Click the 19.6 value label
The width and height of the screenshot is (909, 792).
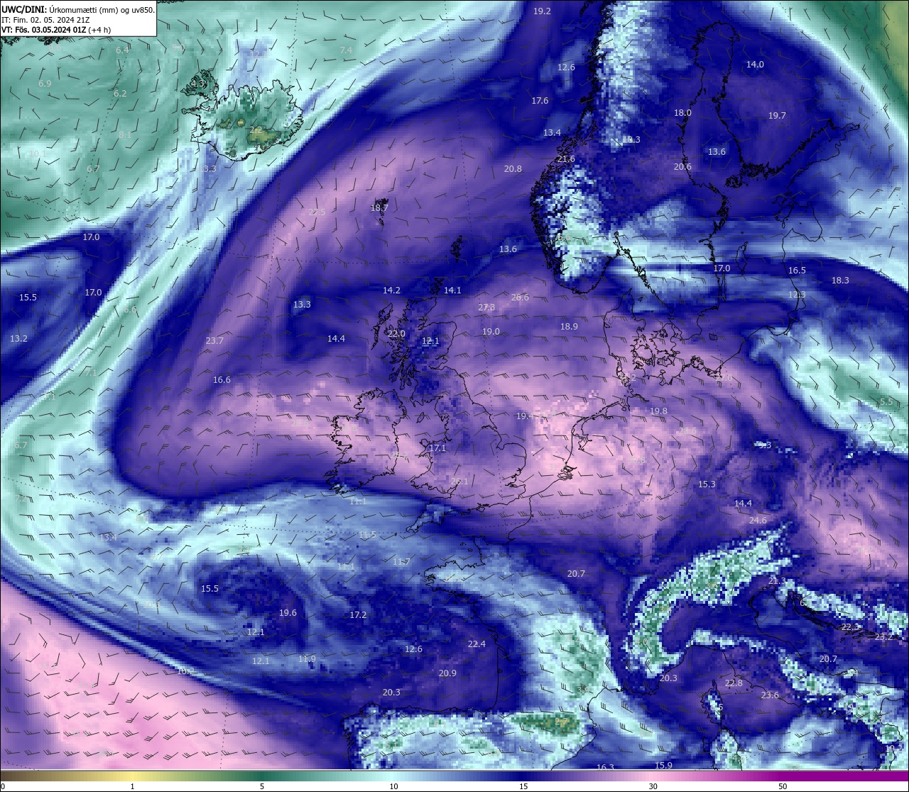pyautogui.click(x=288, y=613)
